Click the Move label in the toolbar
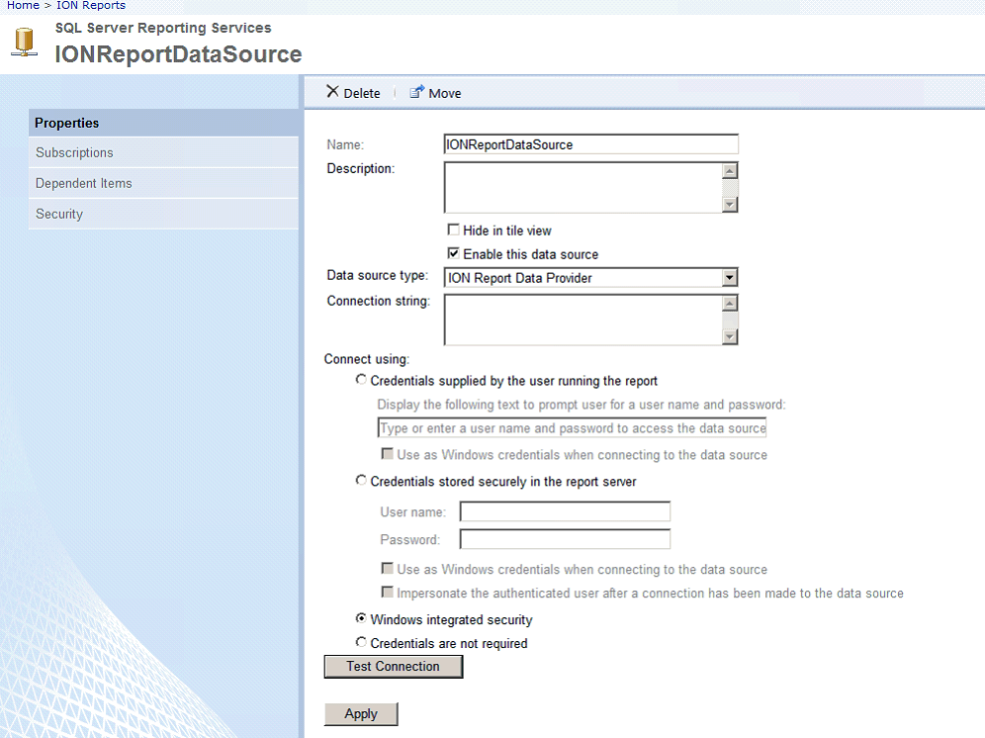Viewport: 985px width, 738px height. pos(445,93)
